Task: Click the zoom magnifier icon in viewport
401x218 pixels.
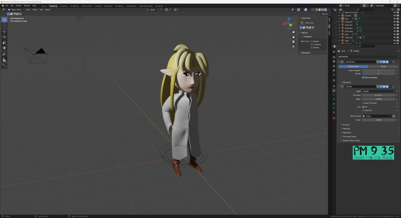Action: coord(293,32)
